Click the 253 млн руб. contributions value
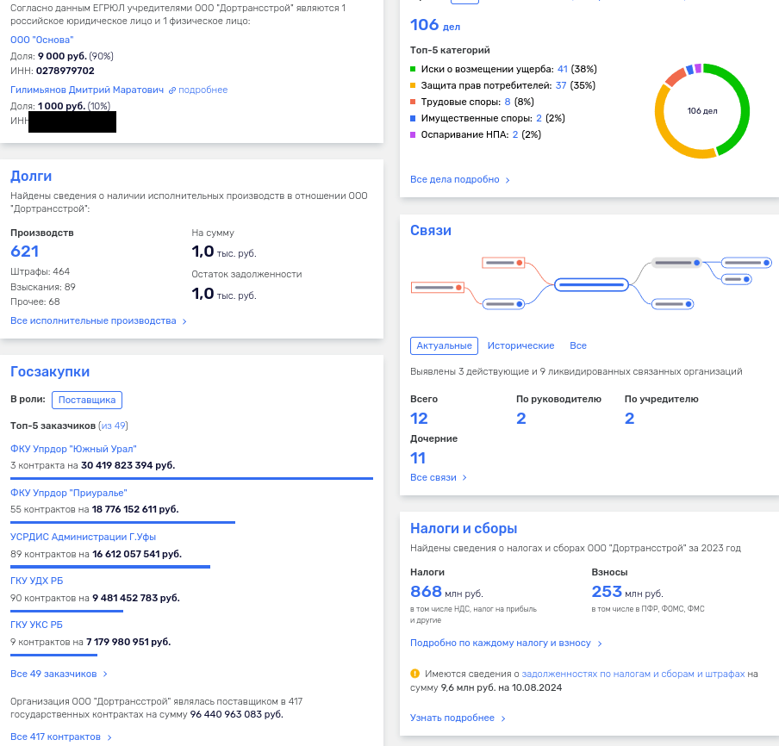This screenshot has height=746, width=779. click(x=627, y=592)
